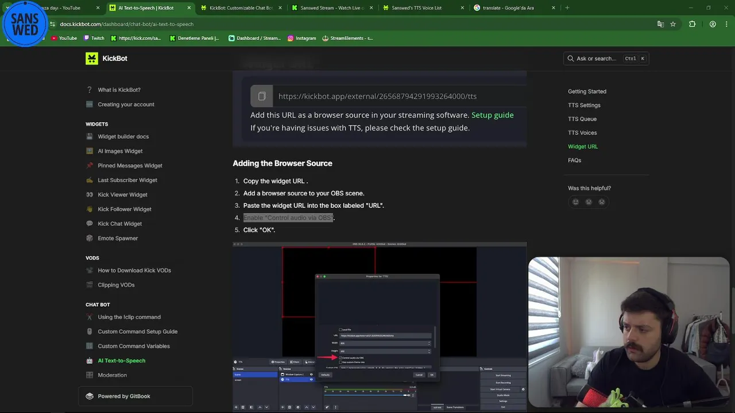Open the Ask or search box
The height and width of the screenshot is (413, 735).
click(x=606, y=59)
